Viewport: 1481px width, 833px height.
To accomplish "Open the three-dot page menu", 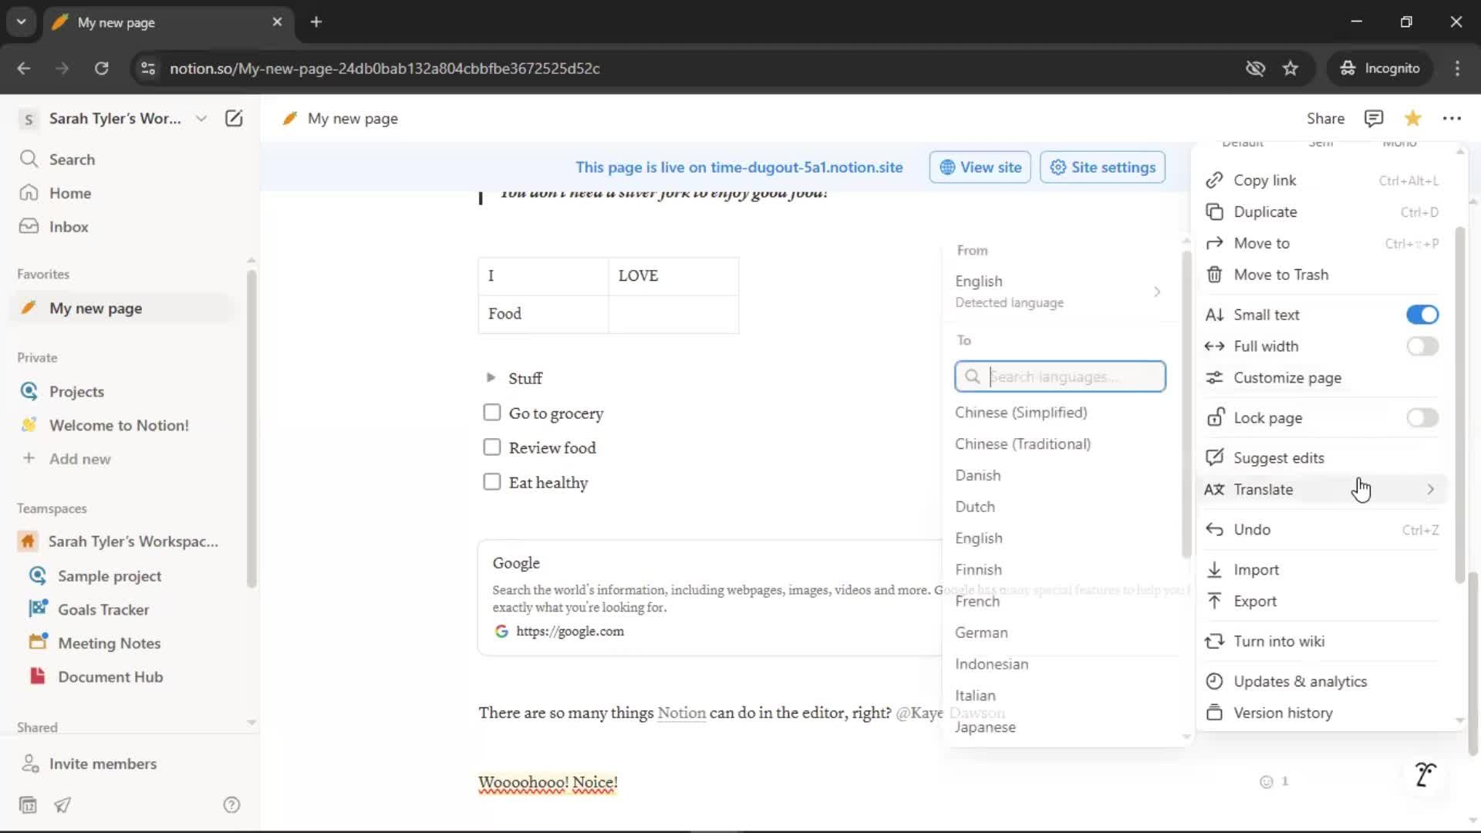I will click(1452, 118).
